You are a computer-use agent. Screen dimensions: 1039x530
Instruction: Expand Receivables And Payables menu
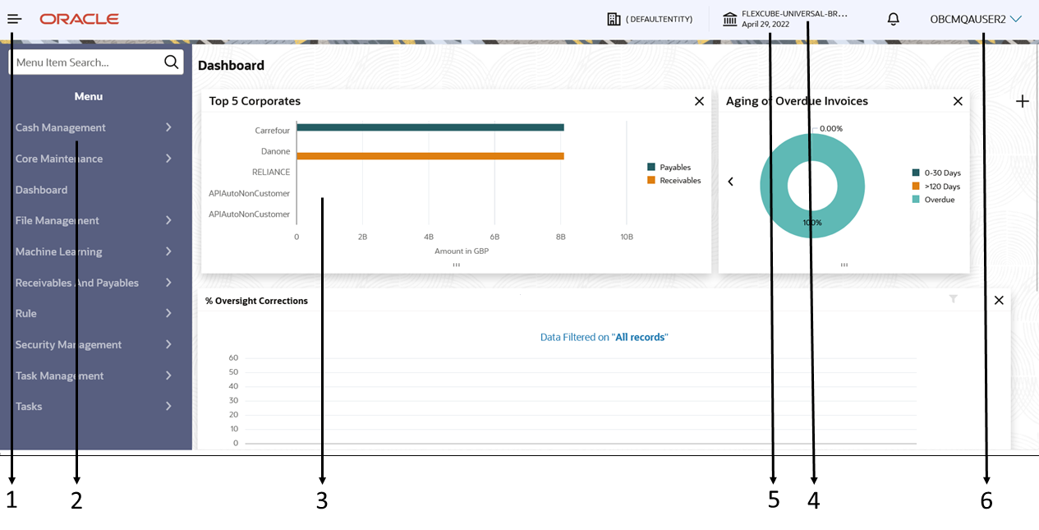tap(94, 283)
